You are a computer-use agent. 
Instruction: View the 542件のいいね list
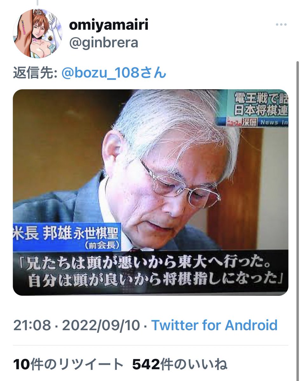tap(180, 364)
